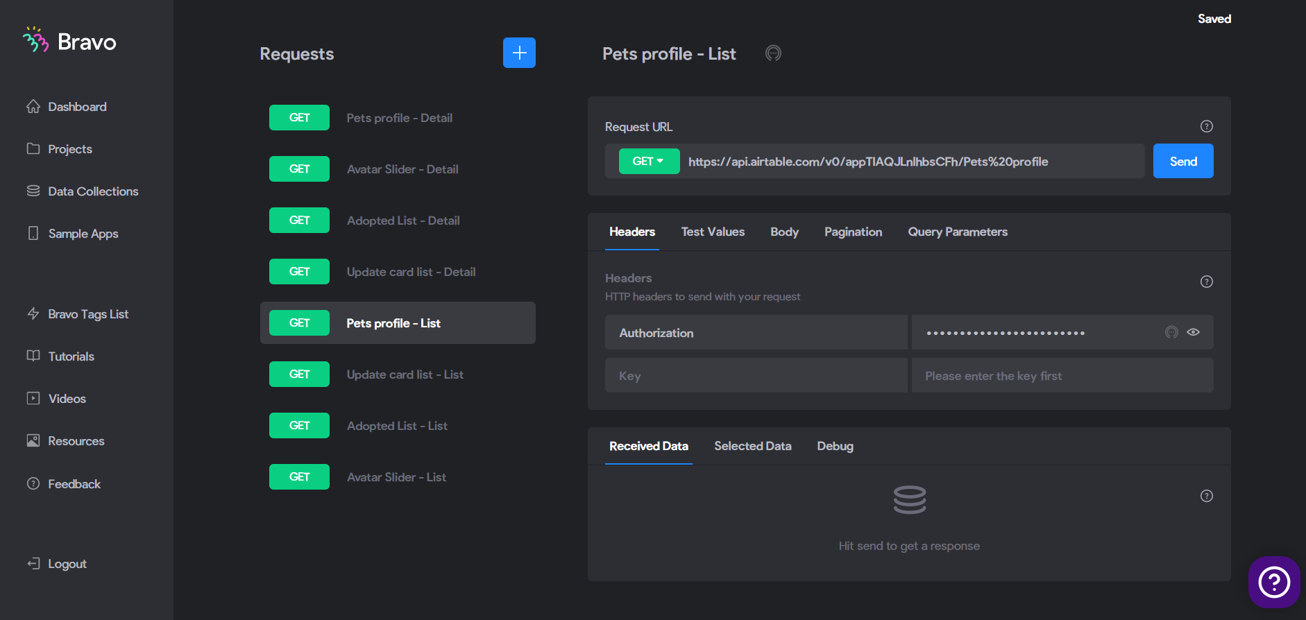Open help for Headers section
Screen dimensions: 1306x620
pos(1207,282)
